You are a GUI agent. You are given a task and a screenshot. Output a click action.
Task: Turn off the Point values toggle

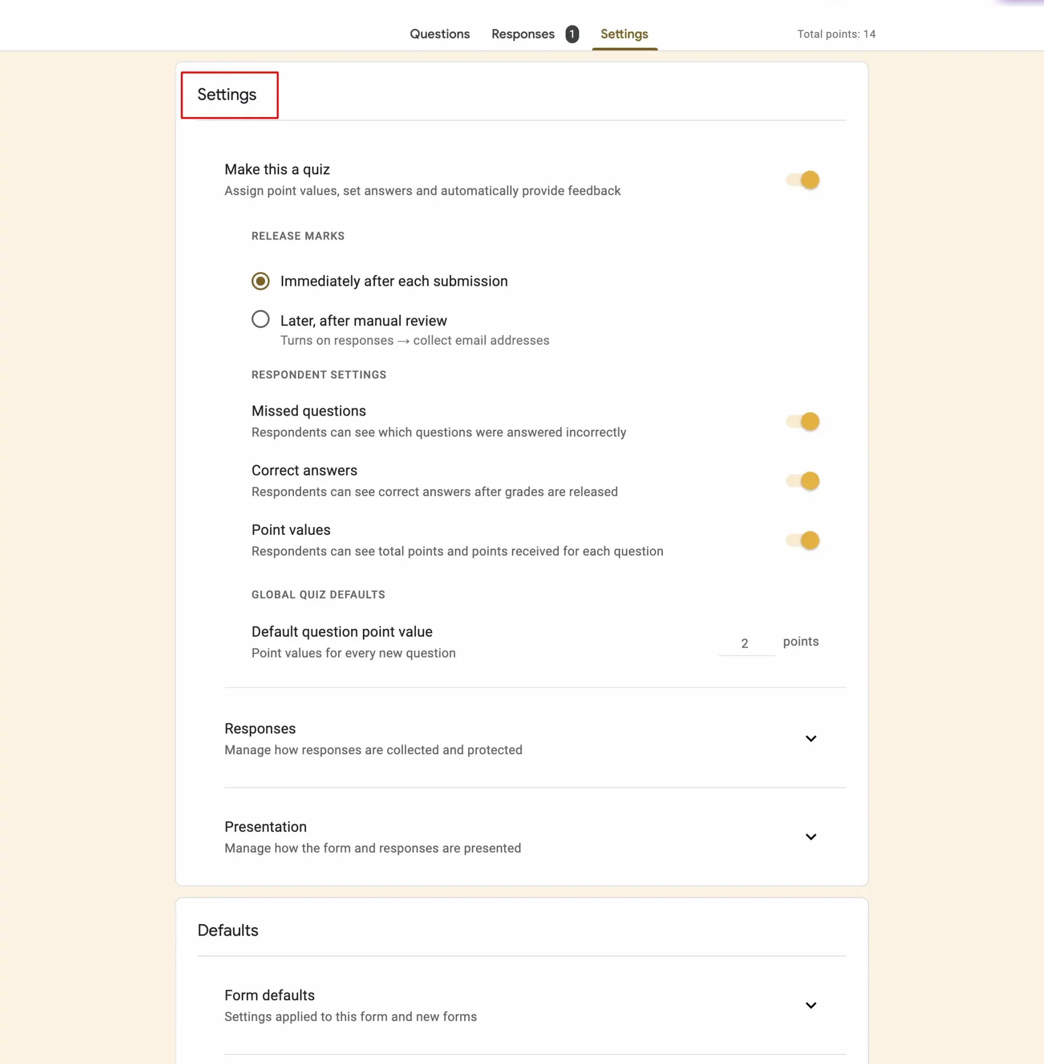pos(803,540)
